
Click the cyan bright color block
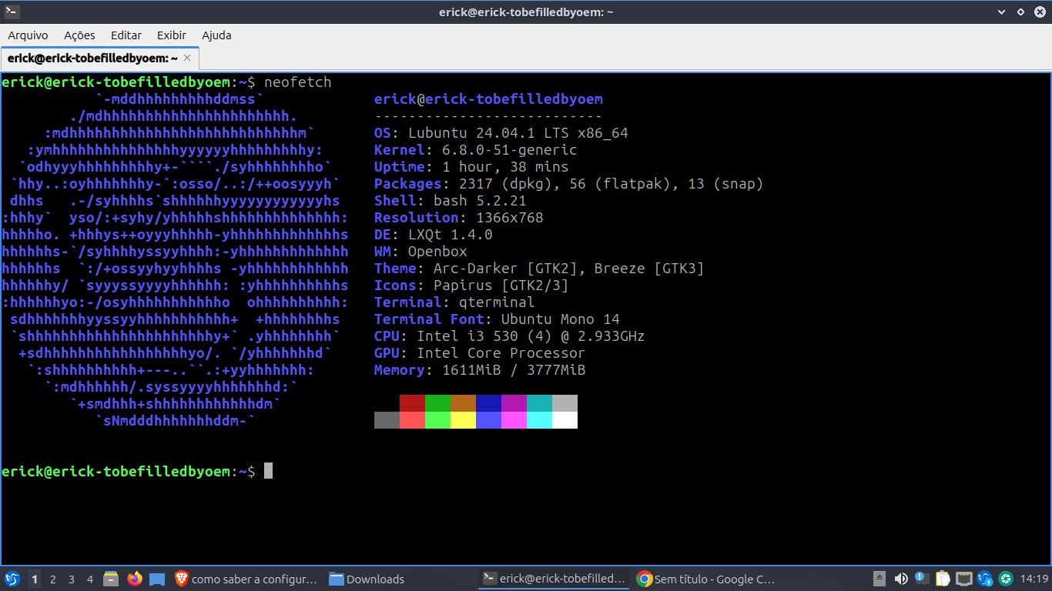click(x=539, y=420)
